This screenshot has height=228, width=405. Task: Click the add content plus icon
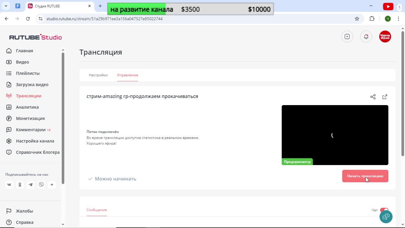(347, 37)
